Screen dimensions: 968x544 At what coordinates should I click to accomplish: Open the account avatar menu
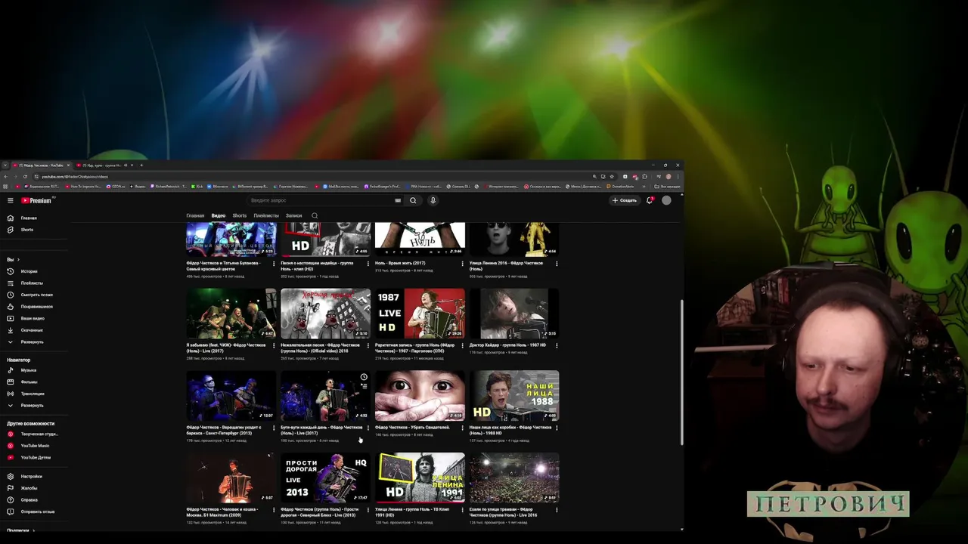666,200
